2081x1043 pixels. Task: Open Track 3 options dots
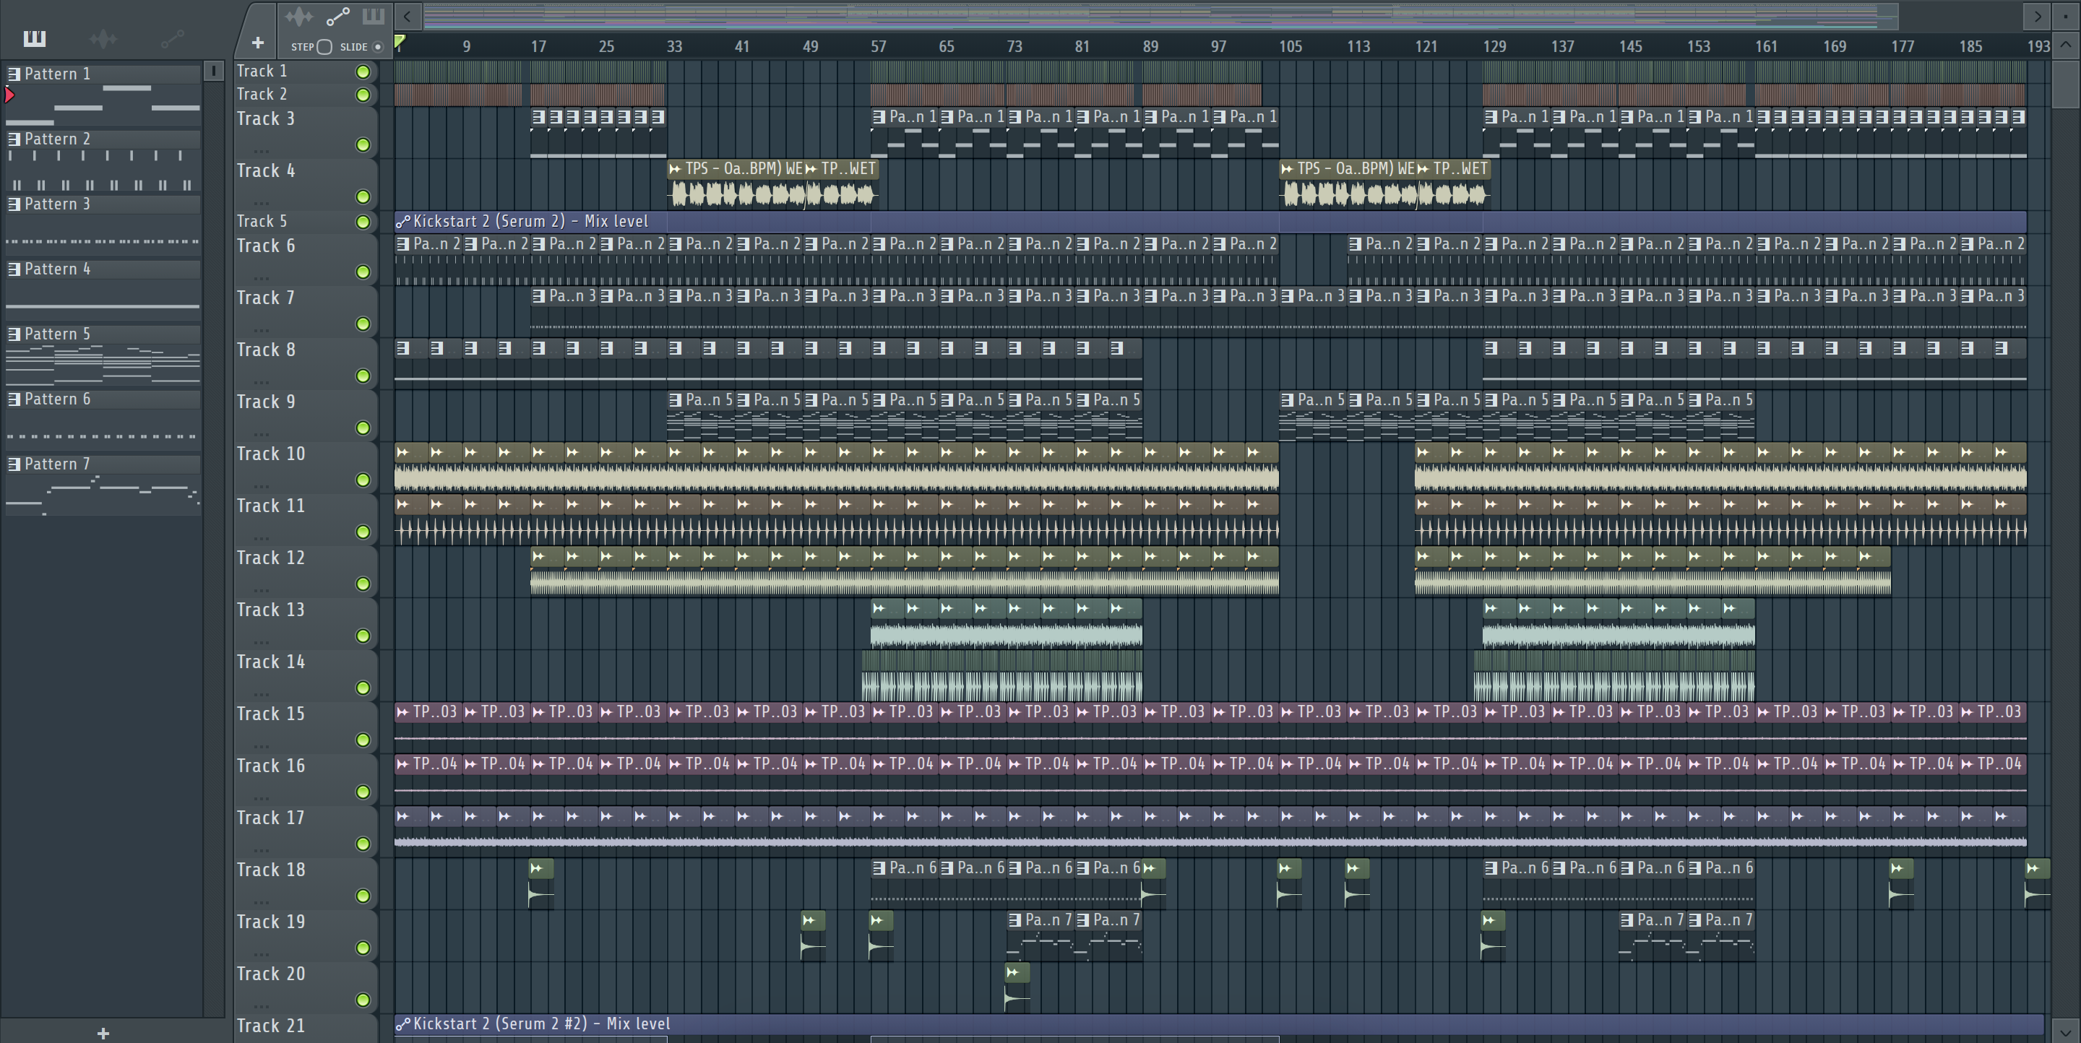click(260, 151)
